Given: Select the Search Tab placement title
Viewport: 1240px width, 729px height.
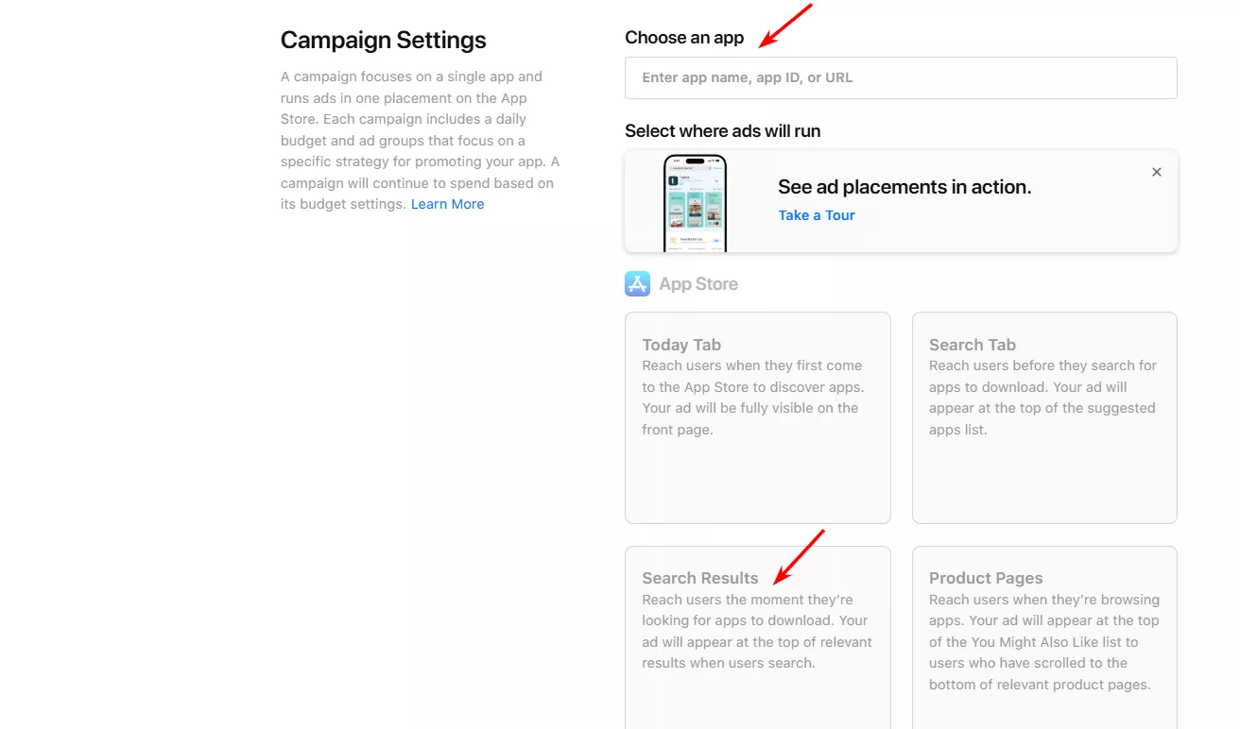Looking at the screenshot, I should point(973,345).
